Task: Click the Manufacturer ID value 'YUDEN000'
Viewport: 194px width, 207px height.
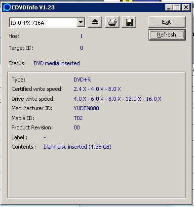Action: point(86,108)
